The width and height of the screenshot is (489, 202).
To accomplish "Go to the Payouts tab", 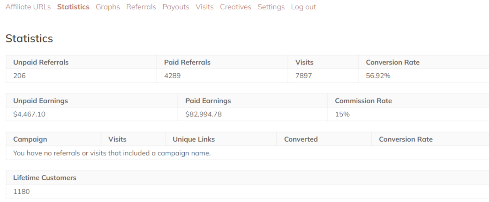I will point(176,7).
